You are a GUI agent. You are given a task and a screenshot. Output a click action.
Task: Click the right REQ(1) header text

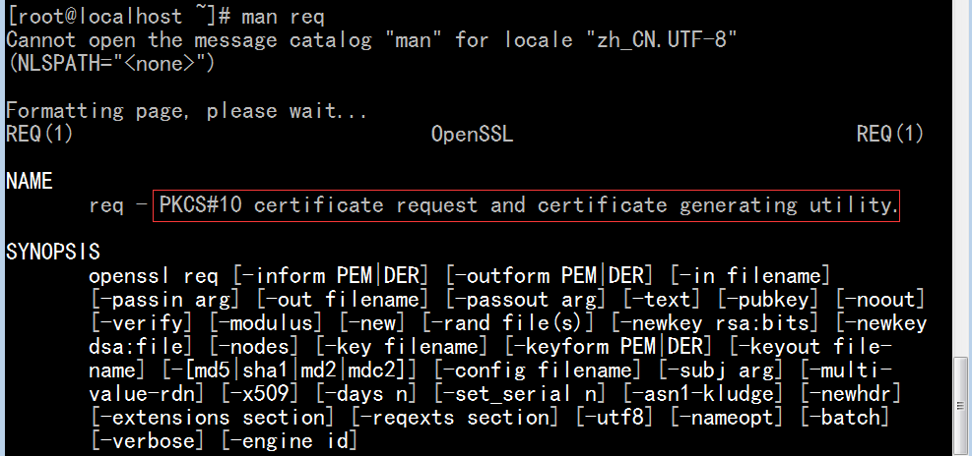coord(890,134)
